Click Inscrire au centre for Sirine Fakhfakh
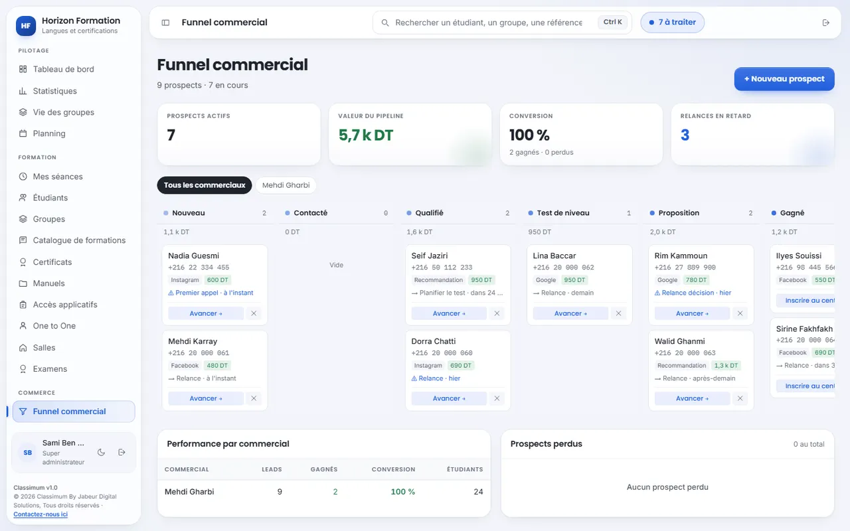The width and height of the screenshot is (850, 531). pos(806,386)
